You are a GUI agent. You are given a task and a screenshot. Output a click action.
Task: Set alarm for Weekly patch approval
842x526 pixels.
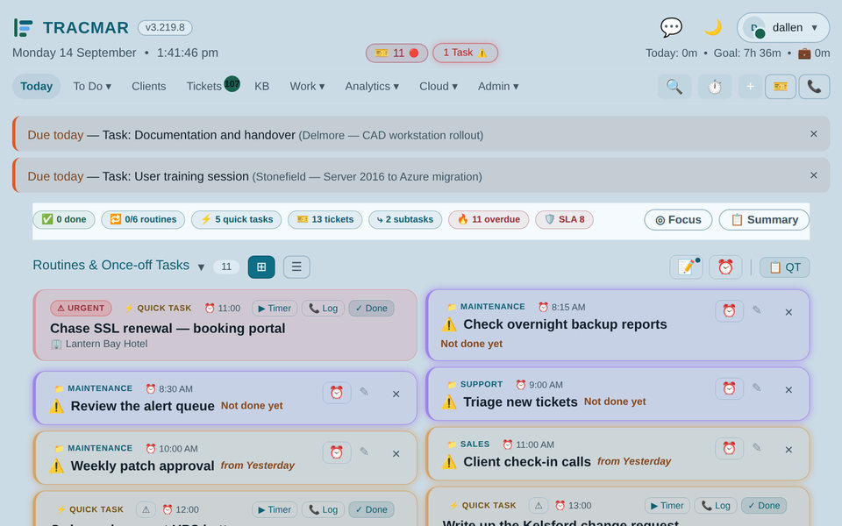pos(337,452)
